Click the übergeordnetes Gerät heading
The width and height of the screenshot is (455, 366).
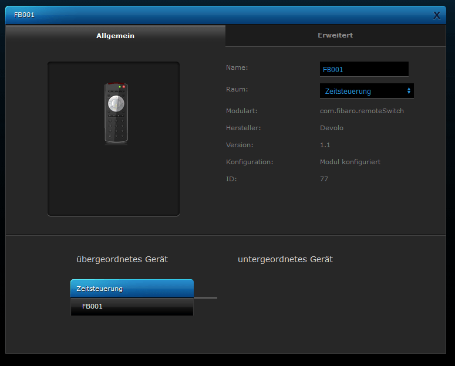click(x=122, y=259)
